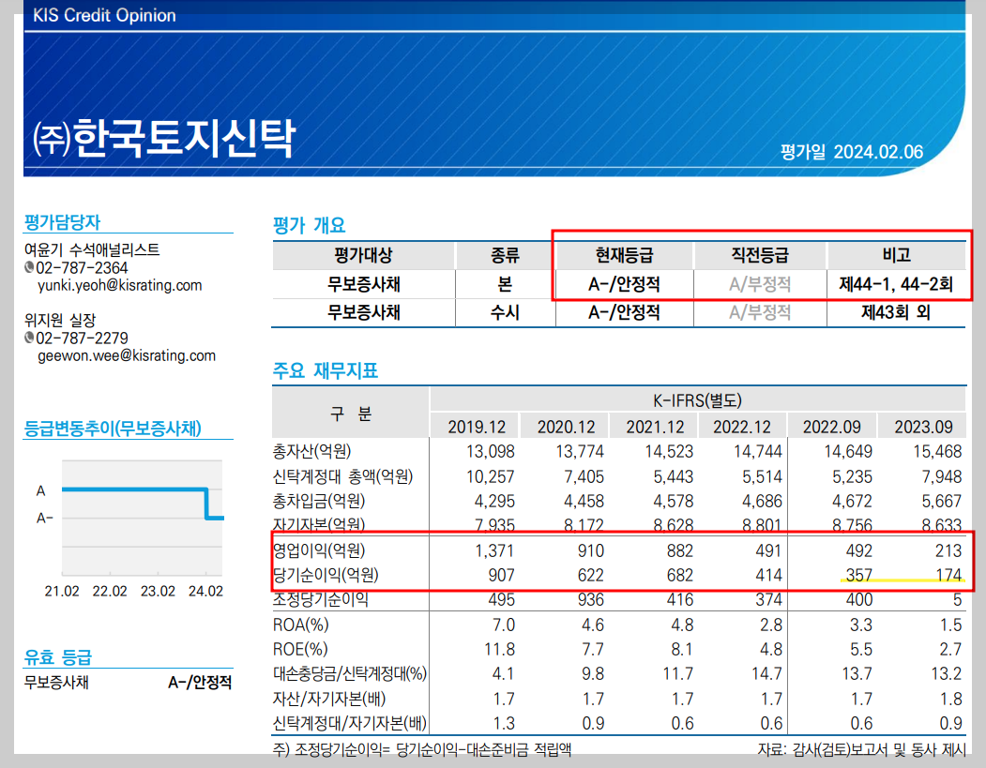The width and height of the screenshot is (986, 768).
Task: Select the 제43회 외 remark cell
Action: [x=896, y=312]
